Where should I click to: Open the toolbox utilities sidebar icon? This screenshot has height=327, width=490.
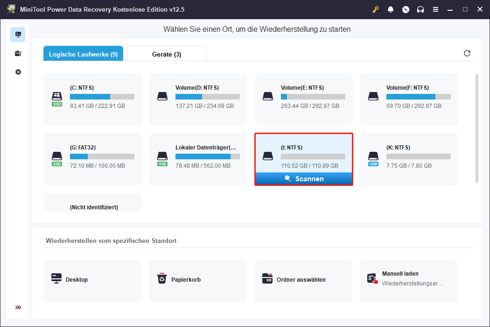18,53
